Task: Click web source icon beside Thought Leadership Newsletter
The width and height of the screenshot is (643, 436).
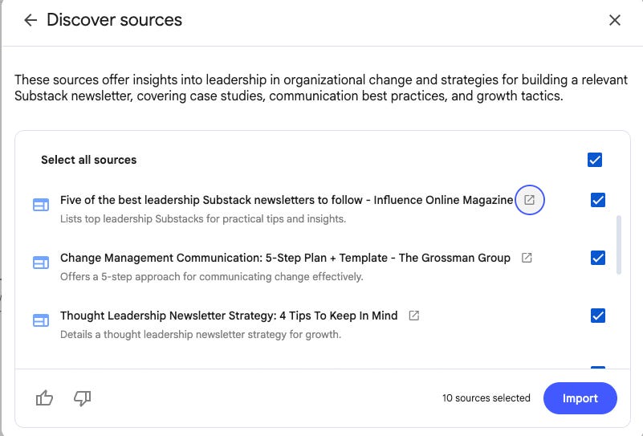Action: point(41,320)
